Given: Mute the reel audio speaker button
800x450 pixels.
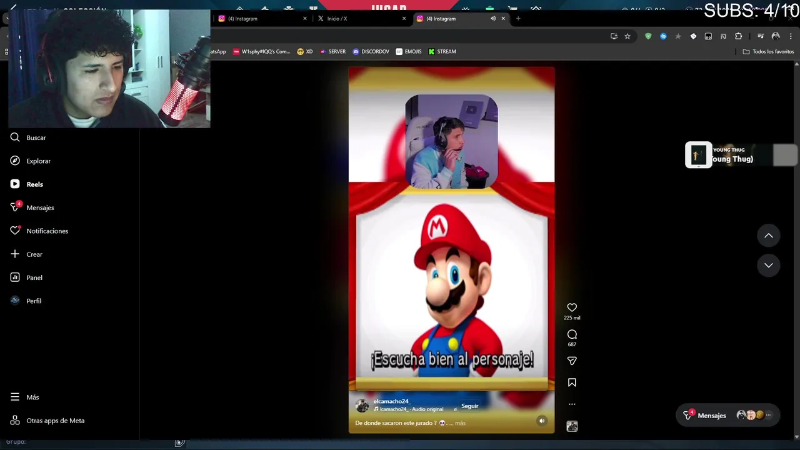Looking at the screenshot, I should tap(542, 421).
